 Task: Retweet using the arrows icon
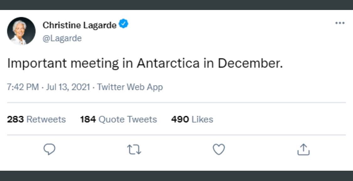134,150
